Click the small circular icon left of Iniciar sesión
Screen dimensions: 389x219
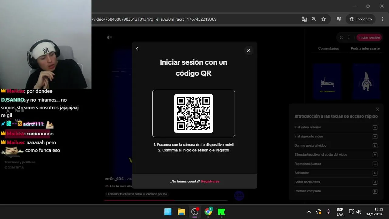pos(342,37)
